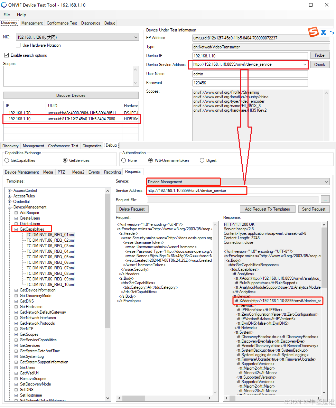Image resolution: width=336 pixels, height=408 pixels.
Task: Expand the AddScopes tree node
Action: [16, 213]
